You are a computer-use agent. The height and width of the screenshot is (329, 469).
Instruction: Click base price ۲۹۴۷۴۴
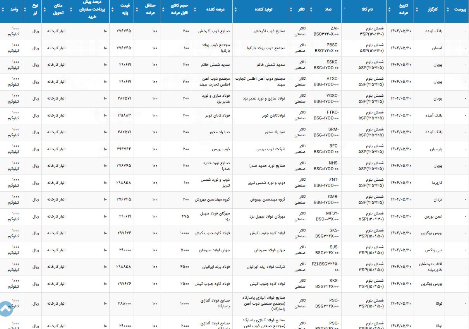(124, 149)
